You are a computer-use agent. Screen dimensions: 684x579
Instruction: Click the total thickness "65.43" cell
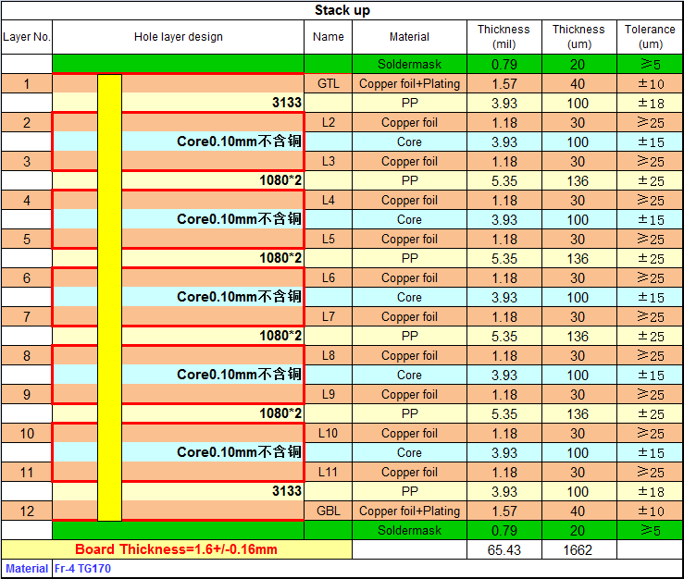tap(504, 549)
